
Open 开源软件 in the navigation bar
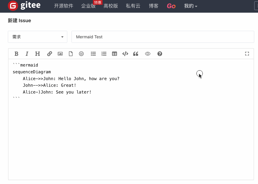(x=63, y=6)
